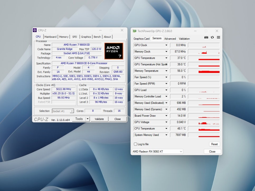Open the About tab in CPU-Z
This screenshot has width=255, height=191.
(x=107, y=37)
